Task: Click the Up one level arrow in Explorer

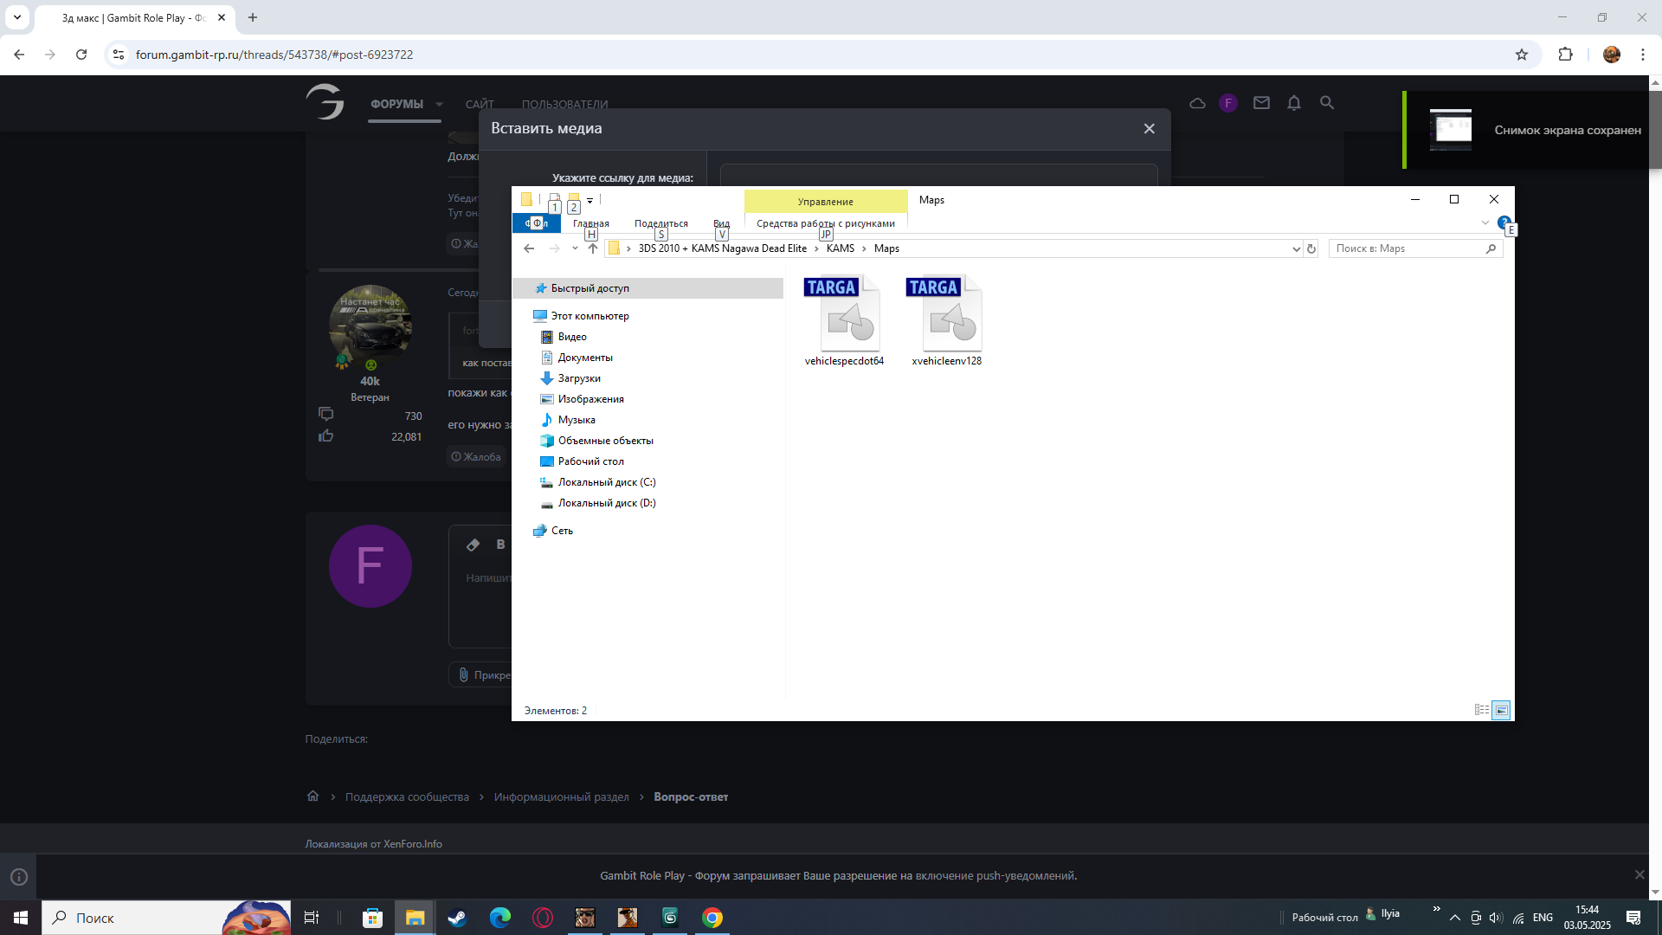Action: click(593, 248)
